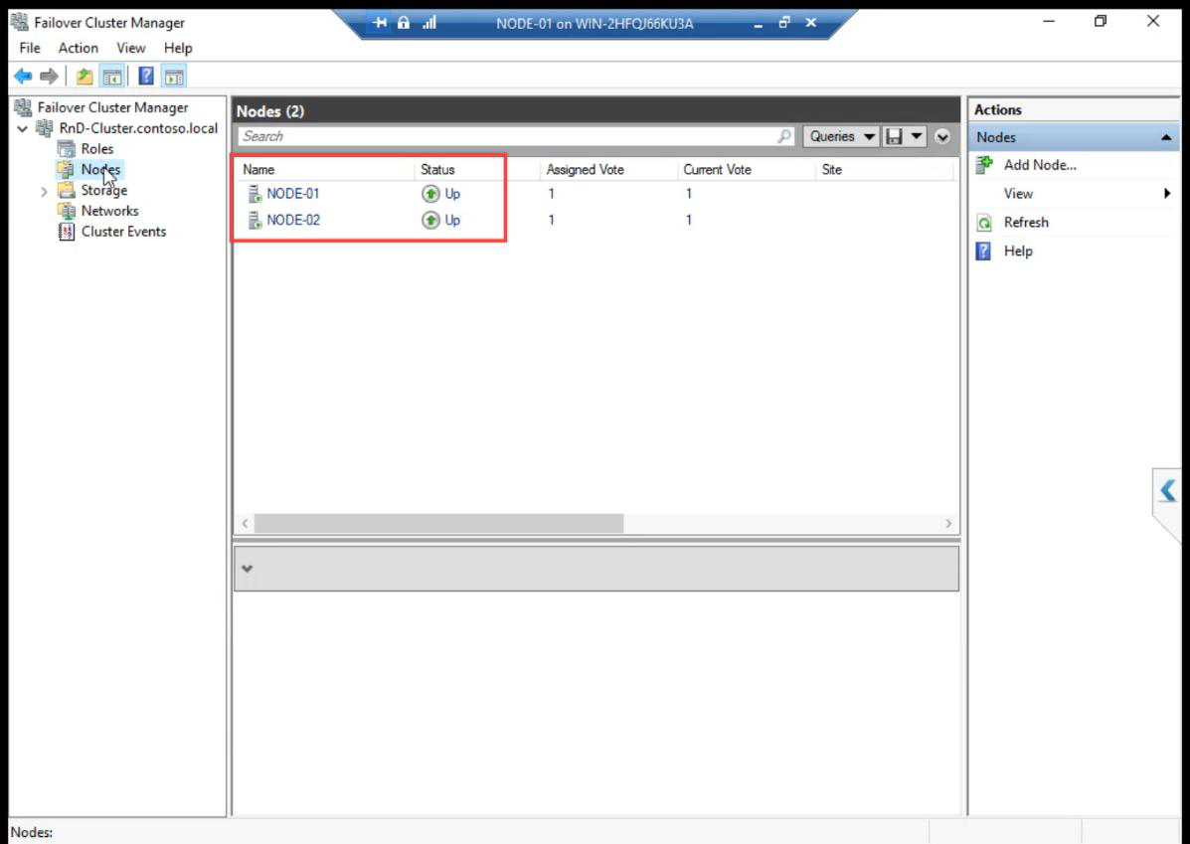The width and height of the screenshot is (1190, 844).
Task: Open the Help menu
Action: click(x=178, y=48)
